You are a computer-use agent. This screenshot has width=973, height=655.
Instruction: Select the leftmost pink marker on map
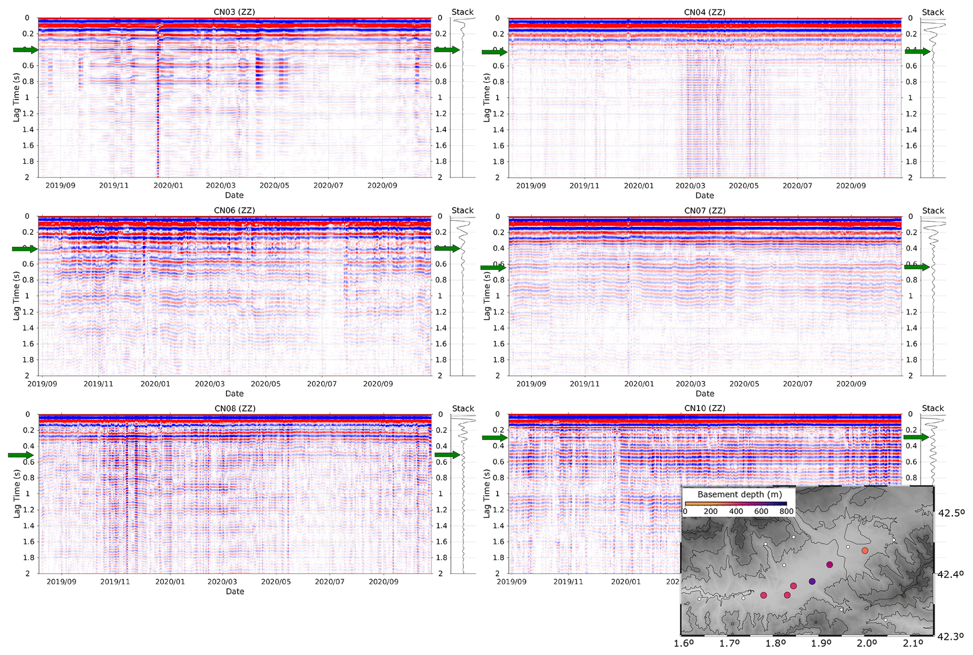[x=764, y=595]
